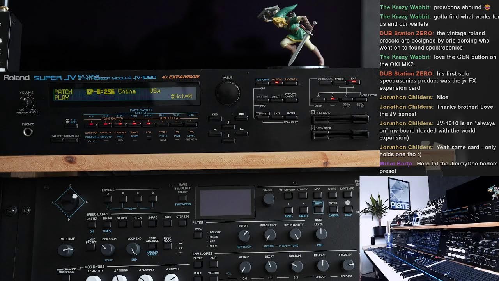Select the MASTER wave sequence lane

coord(92,224)
